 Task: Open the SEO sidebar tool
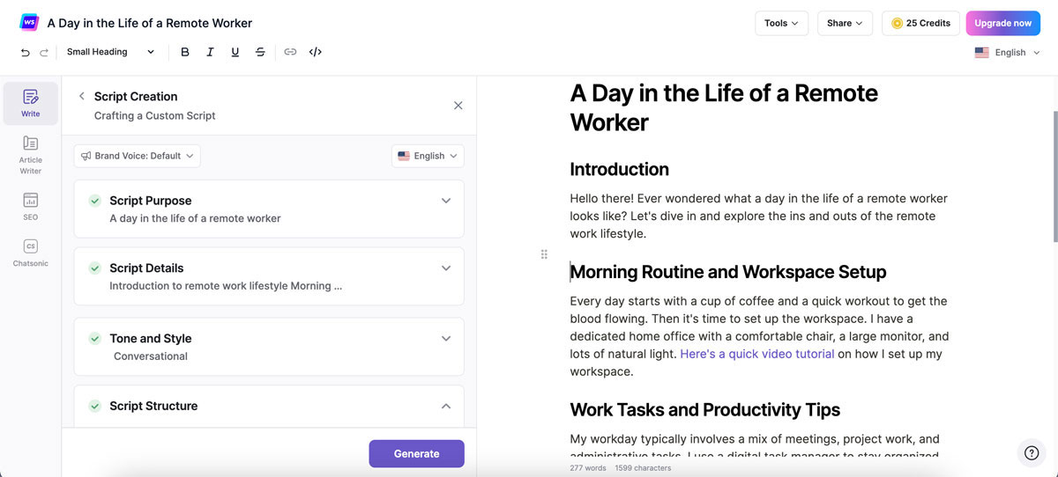pyautogui.click(x=31, y=206)
